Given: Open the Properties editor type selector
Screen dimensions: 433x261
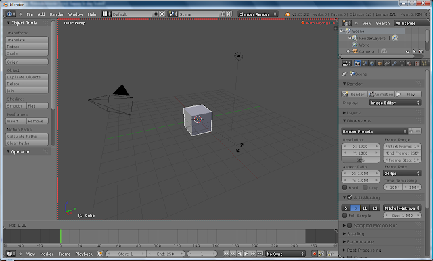Looking at the screenshot, I should tap(346, 64).
